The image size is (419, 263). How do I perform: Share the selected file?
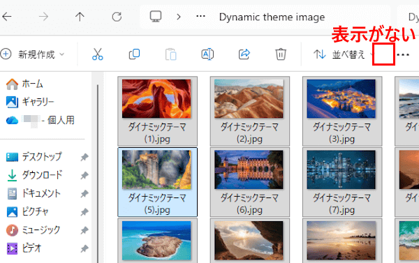click(244, 54)
